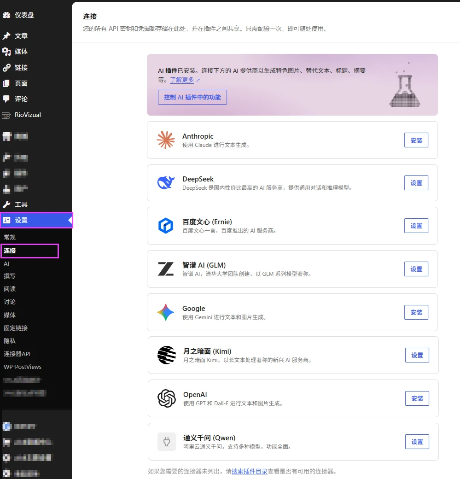Click the 智谱 AI (GLM) title
The width and height of the screenshot is (460, 479).
(x=204, y=265)
